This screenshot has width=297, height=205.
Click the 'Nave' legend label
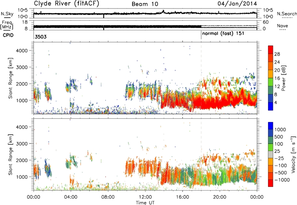tap(283, 26)
